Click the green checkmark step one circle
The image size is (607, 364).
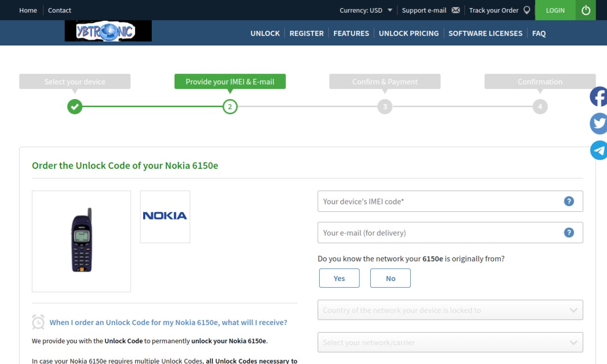pyautogui.click(x=74, y=107)
